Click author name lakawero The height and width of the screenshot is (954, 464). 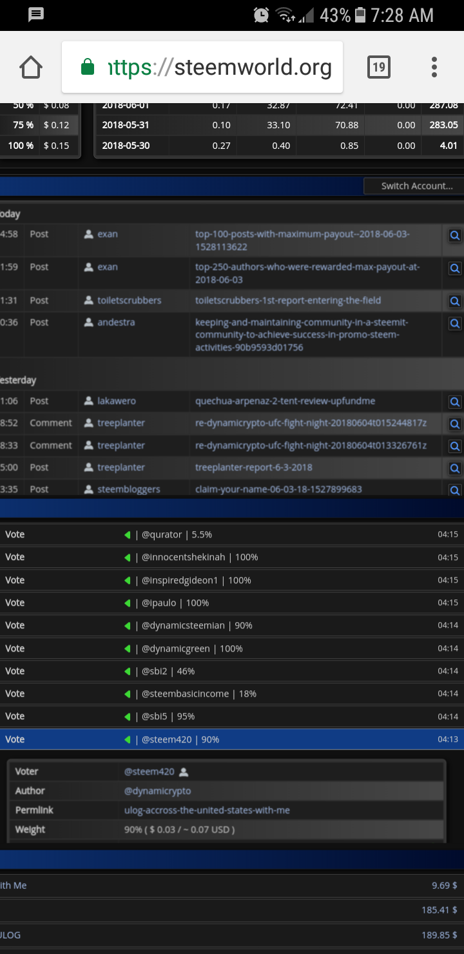pos(117,401)
